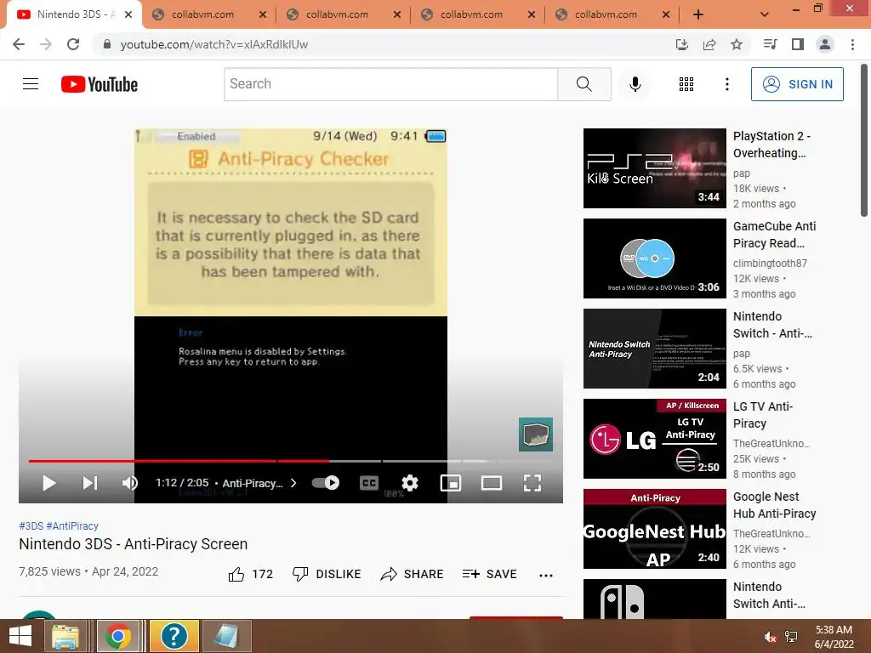
Task: Open Google Nest Hub Anti-Piracy video
Action: (654, 529)
